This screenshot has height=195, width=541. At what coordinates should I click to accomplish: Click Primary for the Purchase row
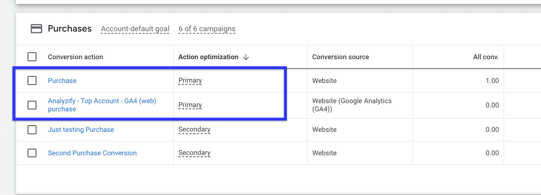pos(190,80)
